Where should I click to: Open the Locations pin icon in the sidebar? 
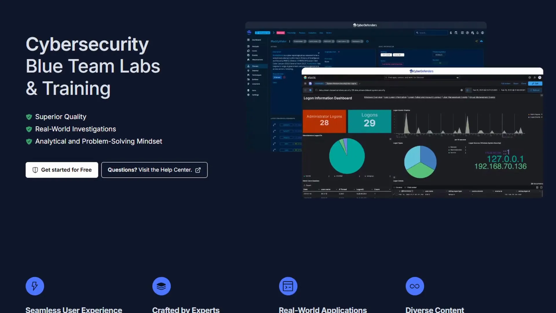[248, 84]
